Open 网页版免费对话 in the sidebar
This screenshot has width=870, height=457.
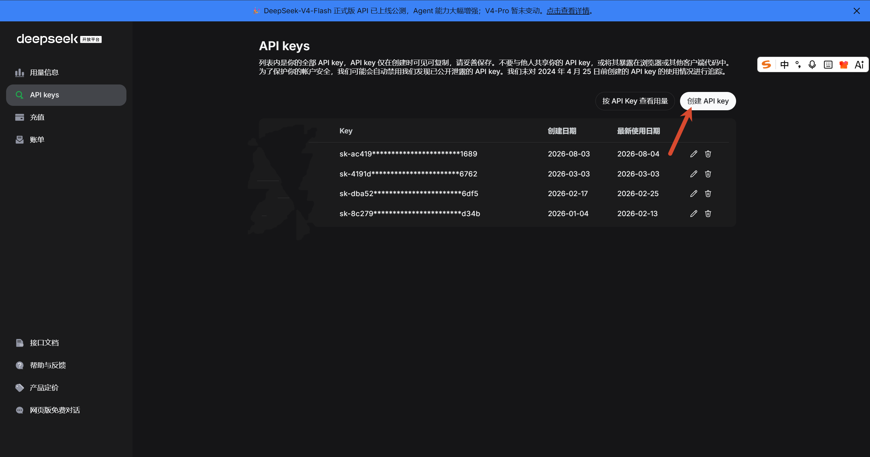pos(66,410)
